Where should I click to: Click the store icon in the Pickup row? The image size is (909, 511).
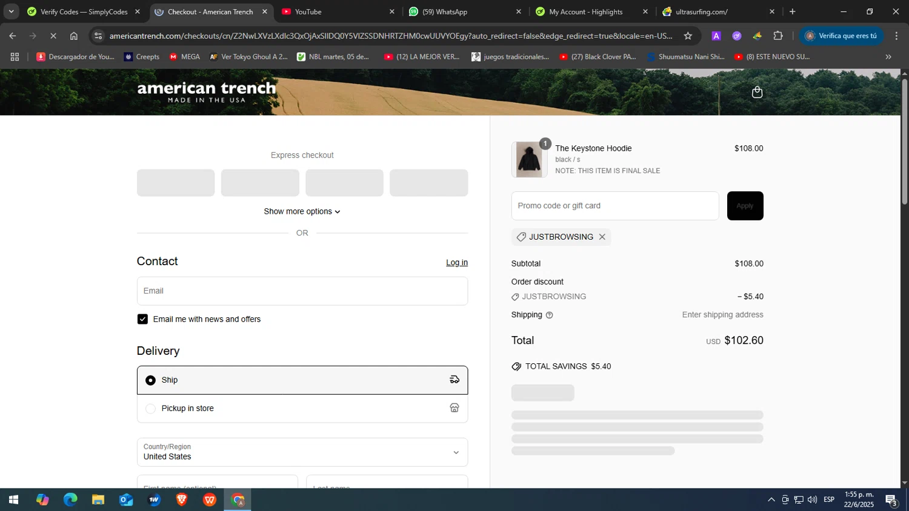(x=454, y=408)
